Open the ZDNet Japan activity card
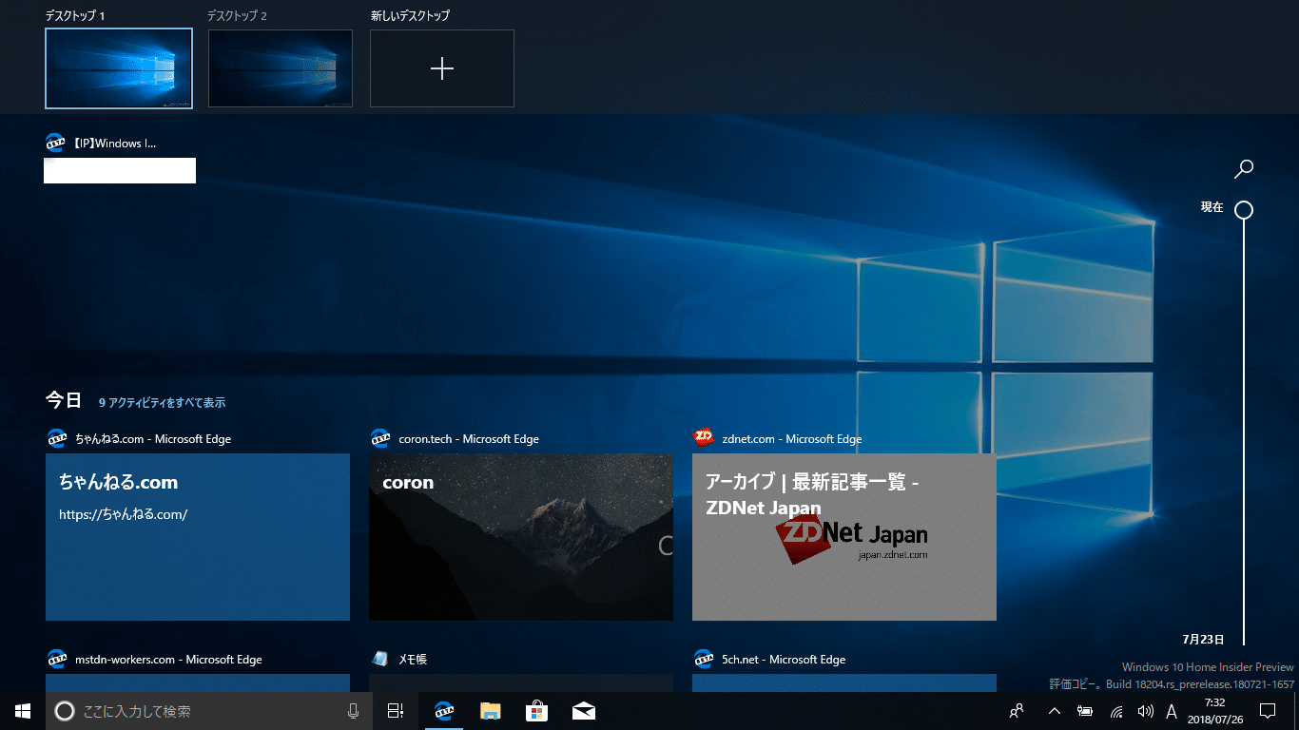This screenshot has height=730, width=1299. [x=844, y=537]
